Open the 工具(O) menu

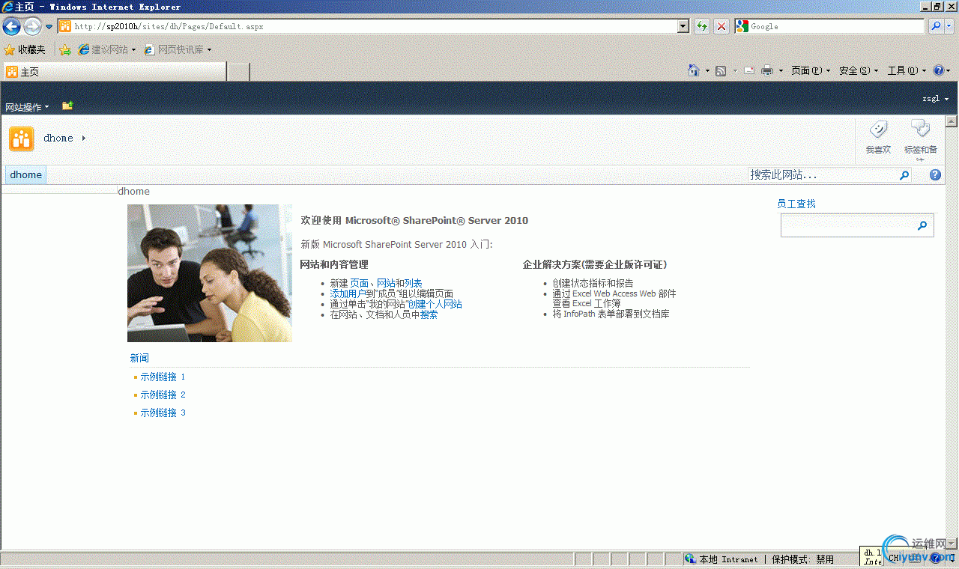[x=907, y=70]
